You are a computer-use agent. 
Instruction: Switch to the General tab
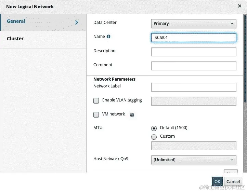click(x=43, y=22)
